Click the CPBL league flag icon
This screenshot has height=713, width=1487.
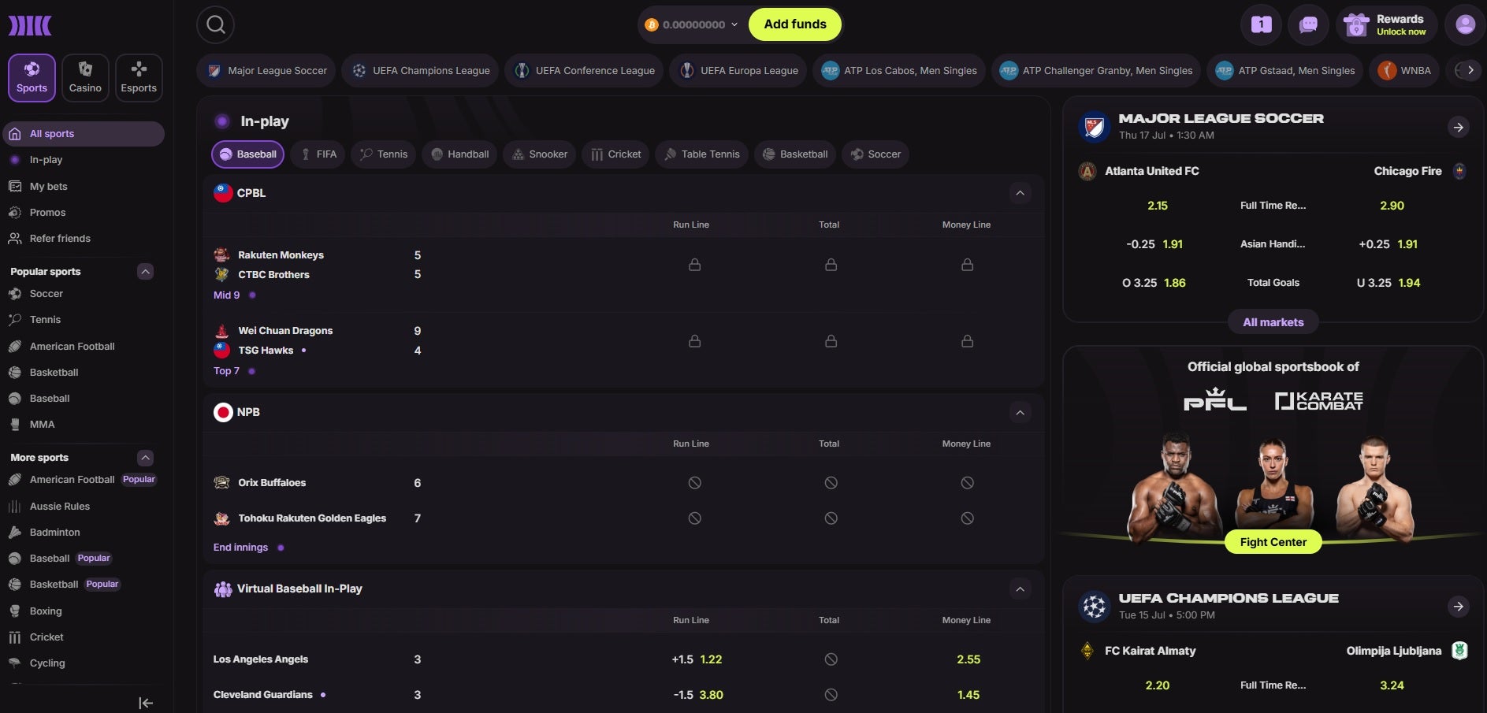[223, 193]
